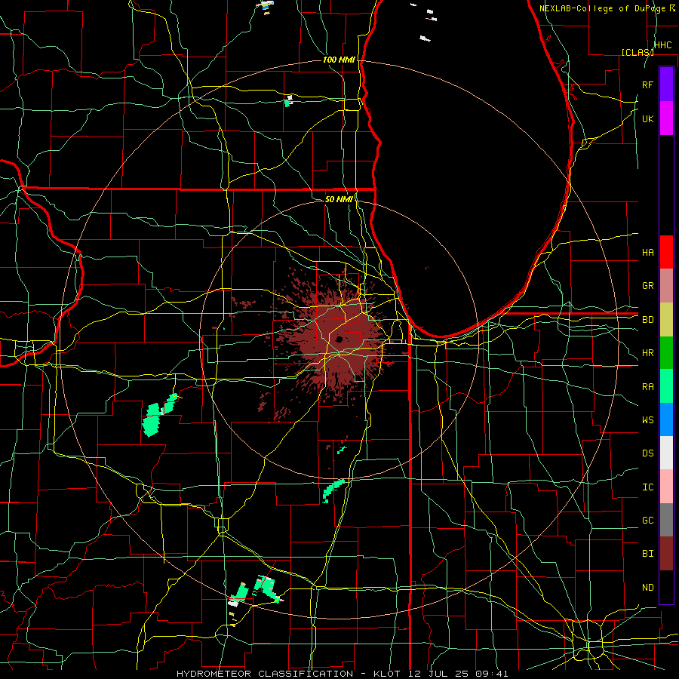Click the IC light pink legend swatch
Image resolution: width=679 pixels, height=679 pixels.
[x=666, y=487]
